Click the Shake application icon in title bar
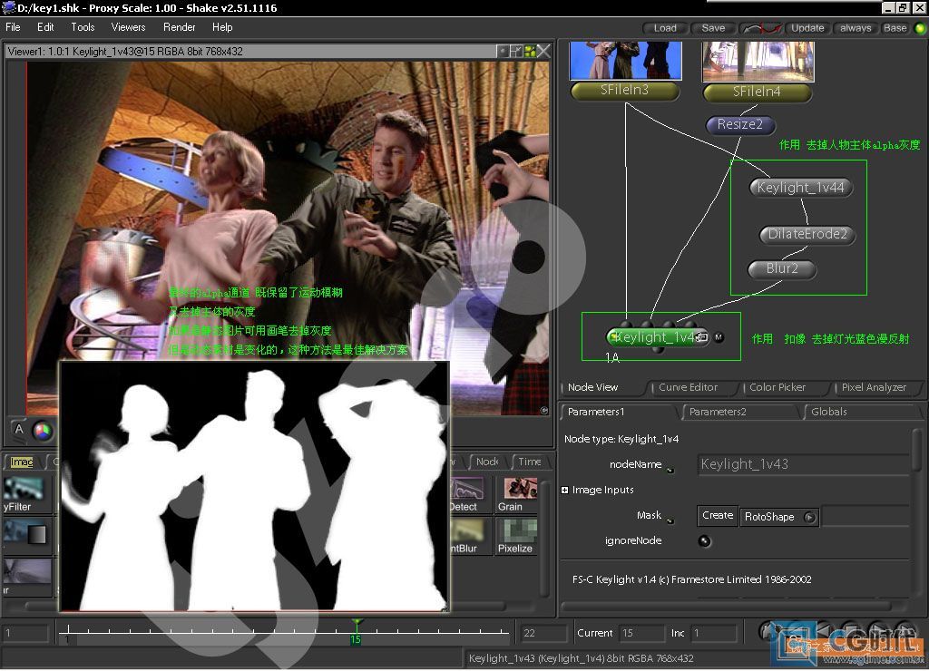 8,7
